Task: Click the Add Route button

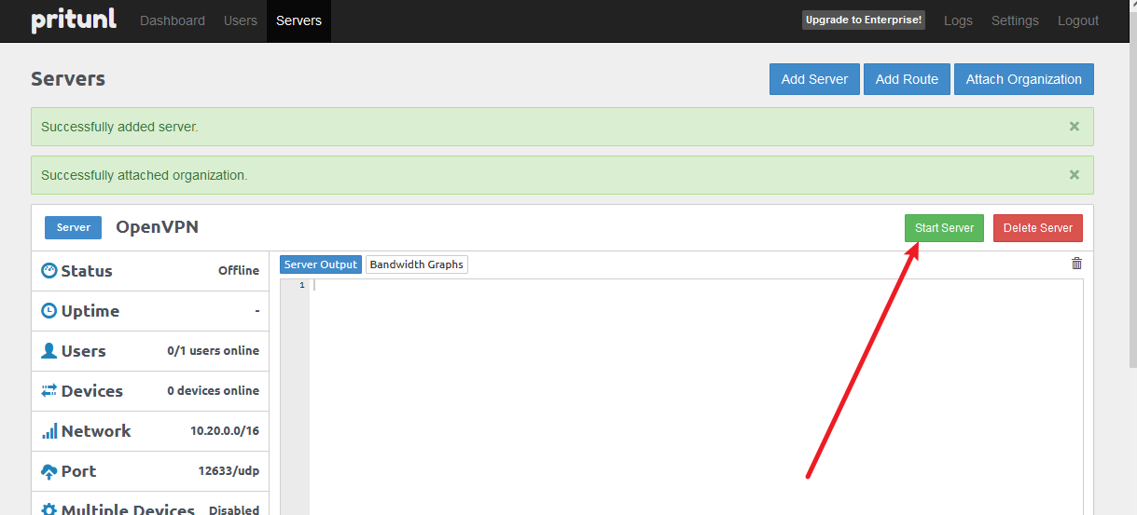Action: coord(907,79)
